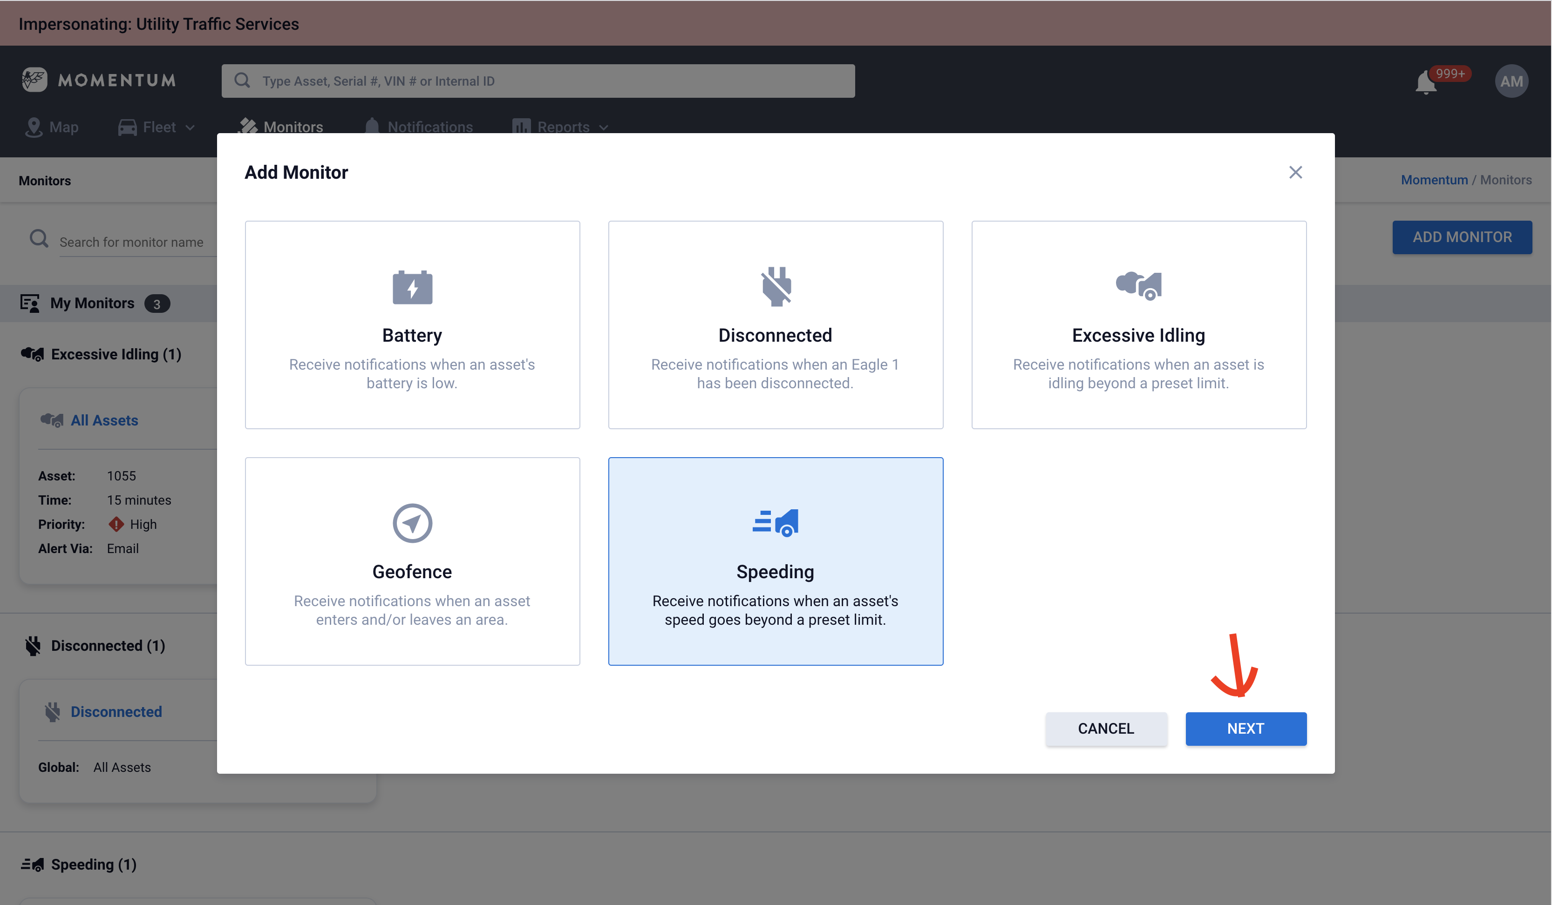Click the search magnifier icon in header
Image resolution: width=1552 pixels, height=905 pixels.
[x=242, y=81]
